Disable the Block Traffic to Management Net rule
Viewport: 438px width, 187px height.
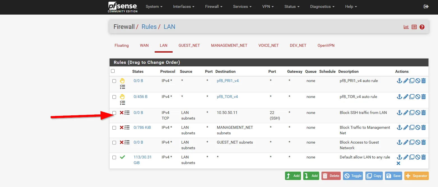click(x=418, y=128)
